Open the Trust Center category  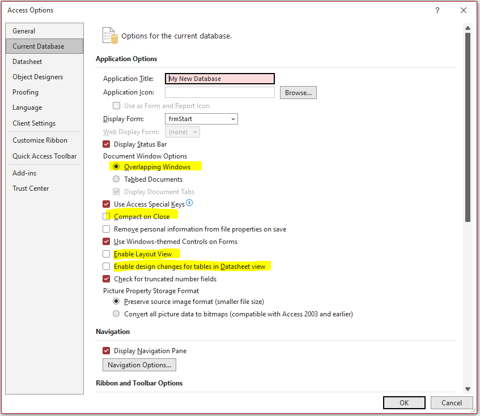pos(44,188)
